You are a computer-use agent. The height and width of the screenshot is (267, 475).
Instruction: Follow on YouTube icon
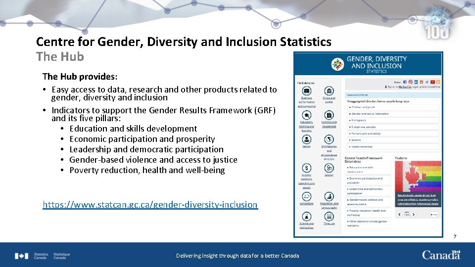[432, 82]
